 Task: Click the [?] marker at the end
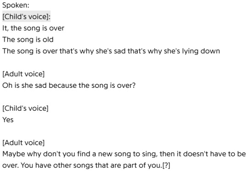[x=166, y=166]
